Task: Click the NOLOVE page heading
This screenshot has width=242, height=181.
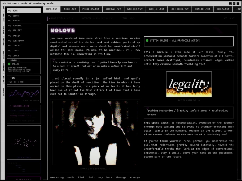Action: point(63,30)
